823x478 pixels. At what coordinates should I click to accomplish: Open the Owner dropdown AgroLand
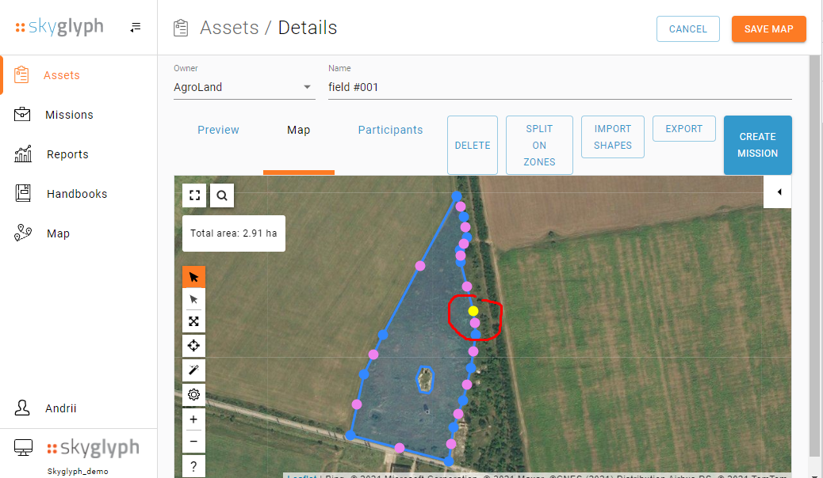[x=244, y=87]
